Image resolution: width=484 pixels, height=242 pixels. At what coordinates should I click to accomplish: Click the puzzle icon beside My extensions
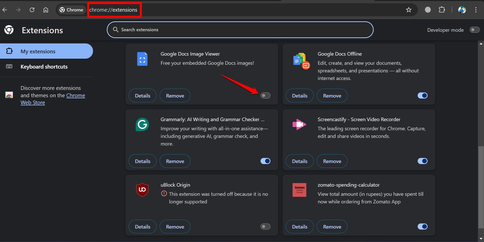click(9, 51)
